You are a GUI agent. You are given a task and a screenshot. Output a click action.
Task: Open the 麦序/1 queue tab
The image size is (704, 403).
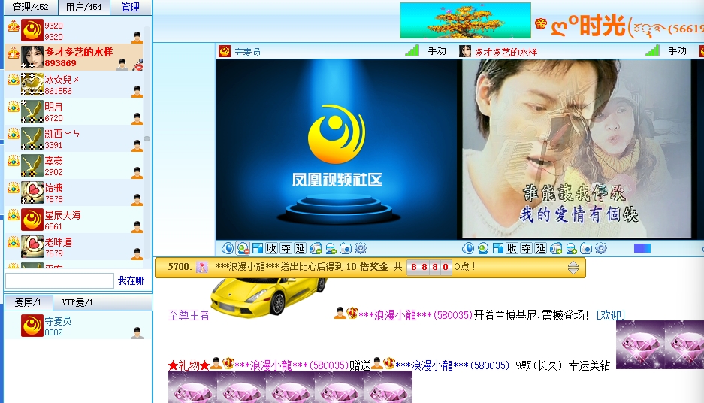click(29, 302)
